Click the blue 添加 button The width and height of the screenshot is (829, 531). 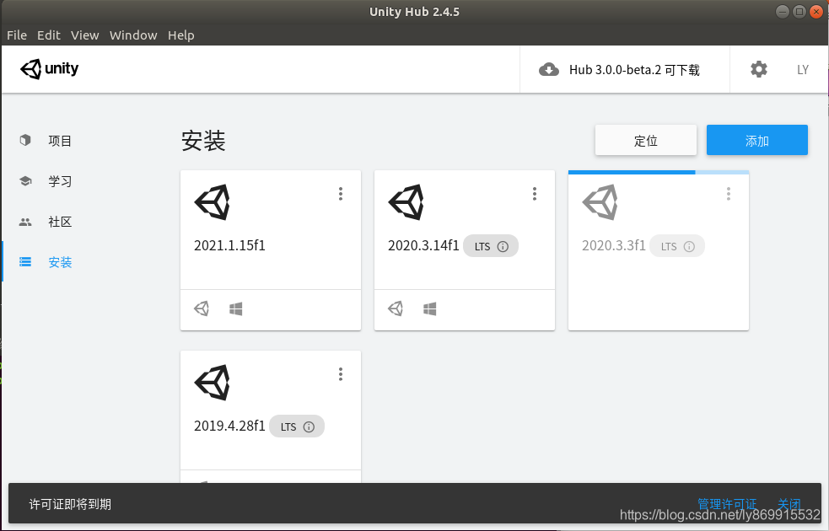757,140
